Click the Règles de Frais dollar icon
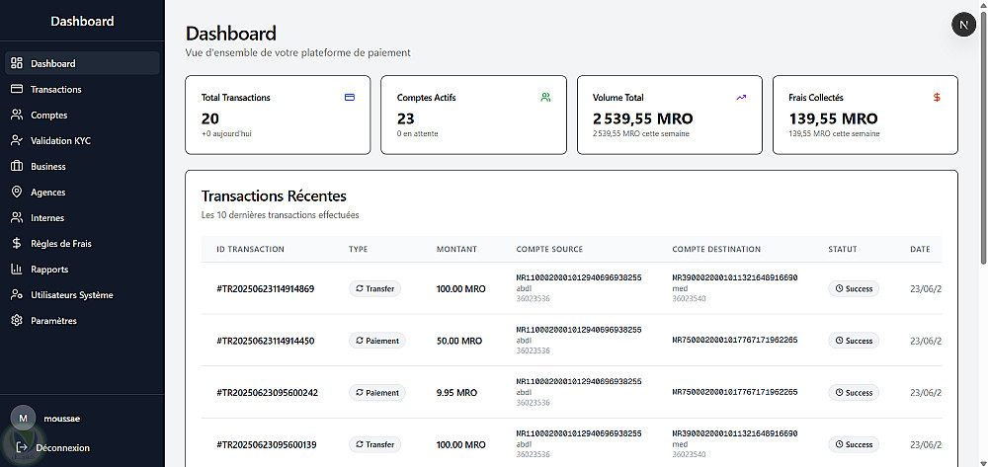This screenshot has height=467, width=988. [x=17, y=244]
